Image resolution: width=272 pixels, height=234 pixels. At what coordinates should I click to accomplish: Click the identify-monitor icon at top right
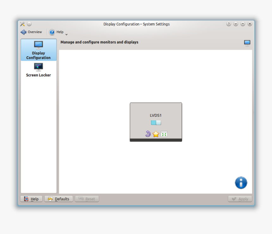click(x=247, y=42)
